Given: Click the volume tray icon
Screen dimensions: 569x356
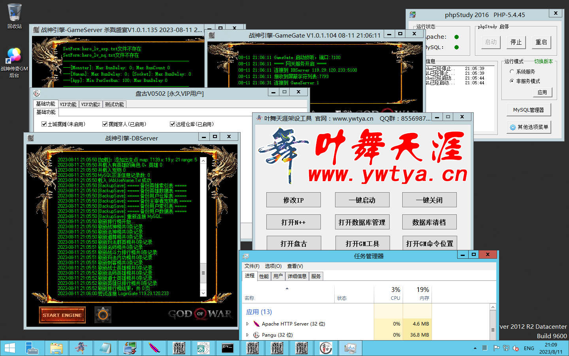Looking at the screenshot, I should [516, 348].
